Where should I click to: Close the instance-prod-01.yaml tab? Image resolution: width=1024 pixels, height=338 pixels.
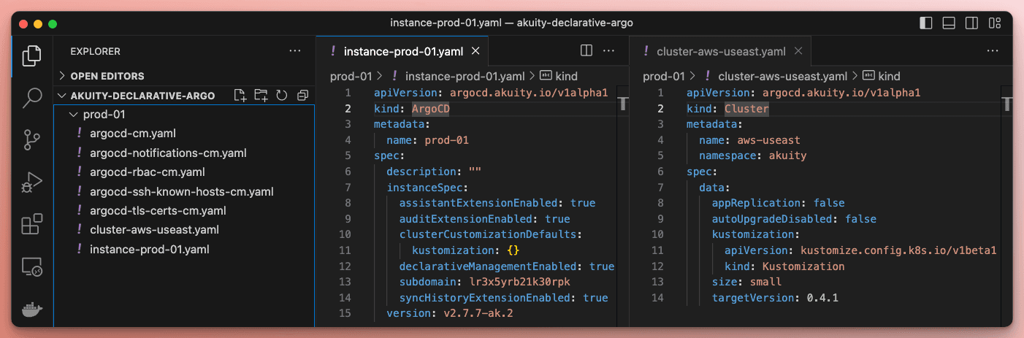(x=475, y=51)
